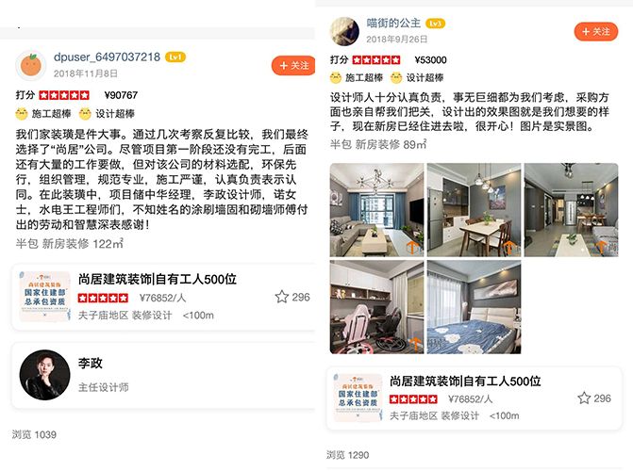Open the orange avatar of dpuser_6497037218
The width and height of the screenshot is (633, 471).
(x=31, y=65)
